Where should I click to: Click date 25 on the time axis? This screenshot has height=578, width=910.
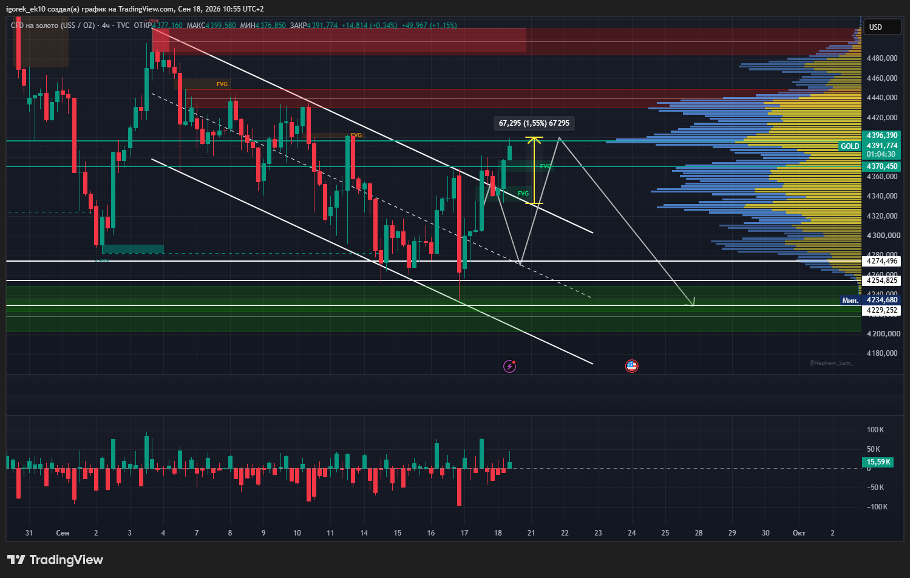pyautogui.click(x=665, y=533)
